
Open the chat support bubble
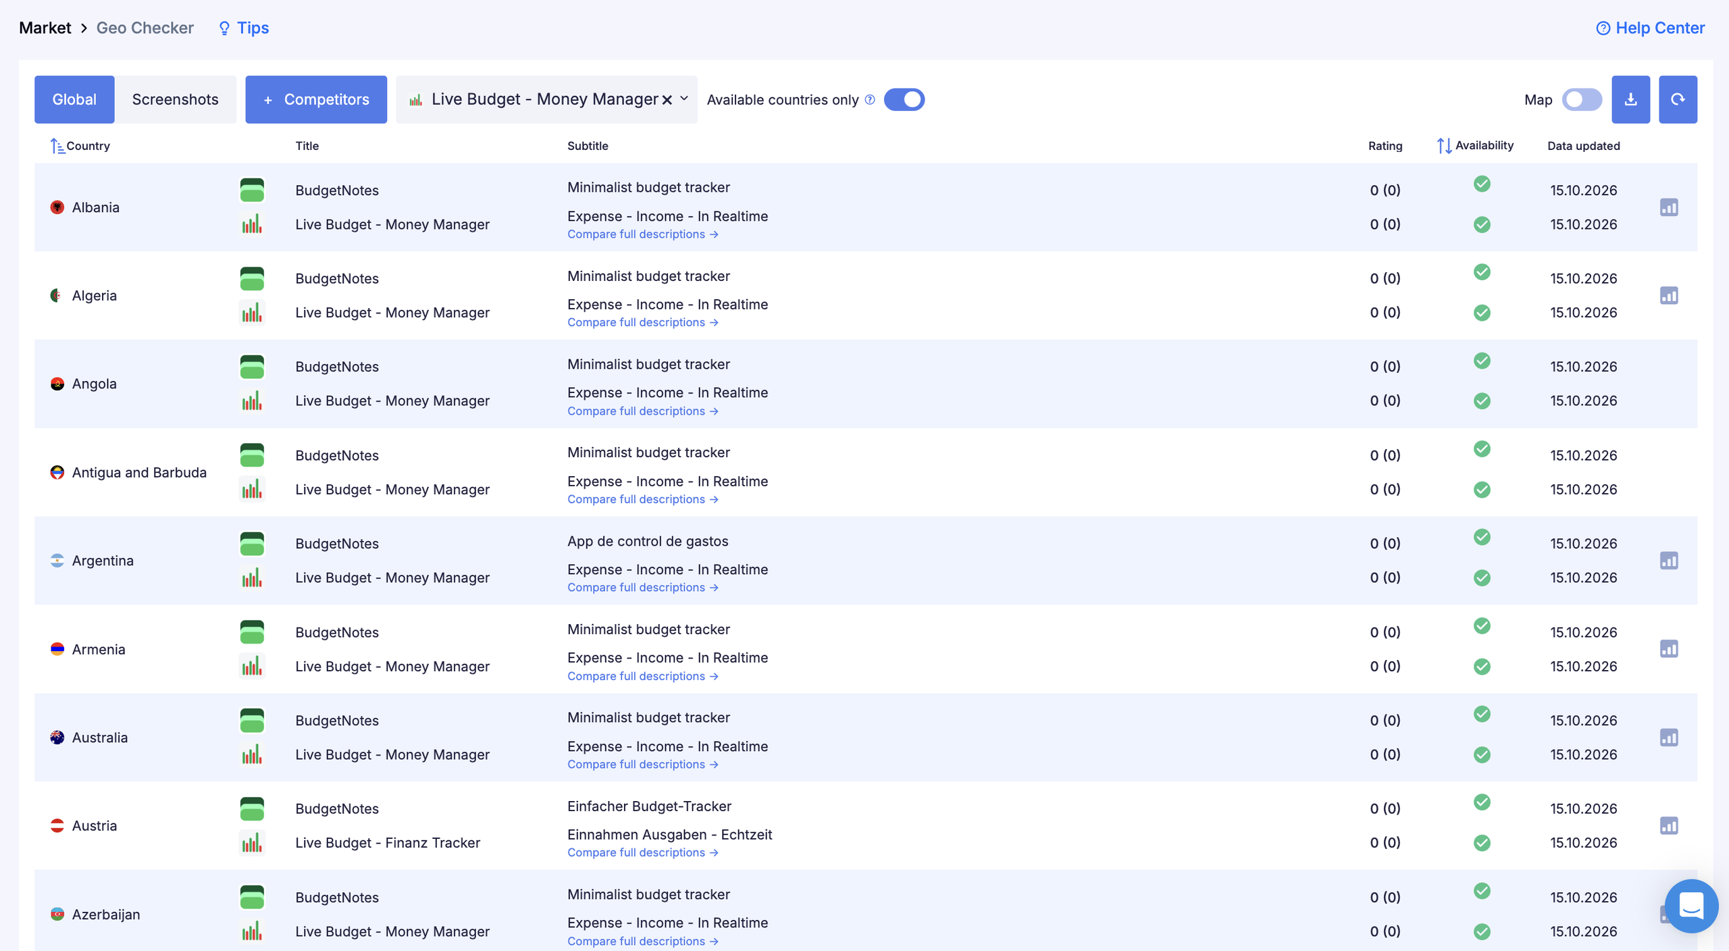(1691, 906)
